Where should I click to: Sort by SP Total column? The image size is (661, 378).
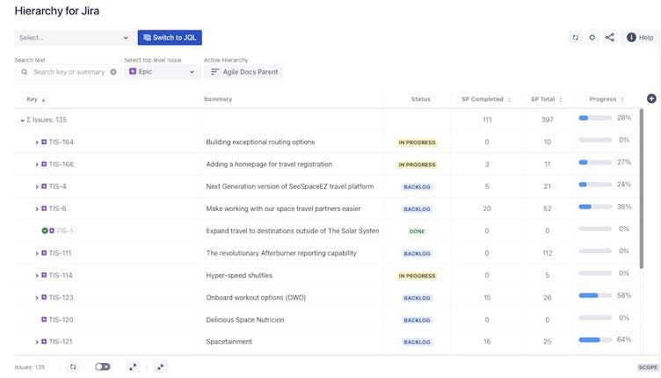(x=547, y=99)
